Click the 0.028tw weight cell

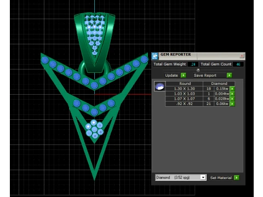[222, 99]
